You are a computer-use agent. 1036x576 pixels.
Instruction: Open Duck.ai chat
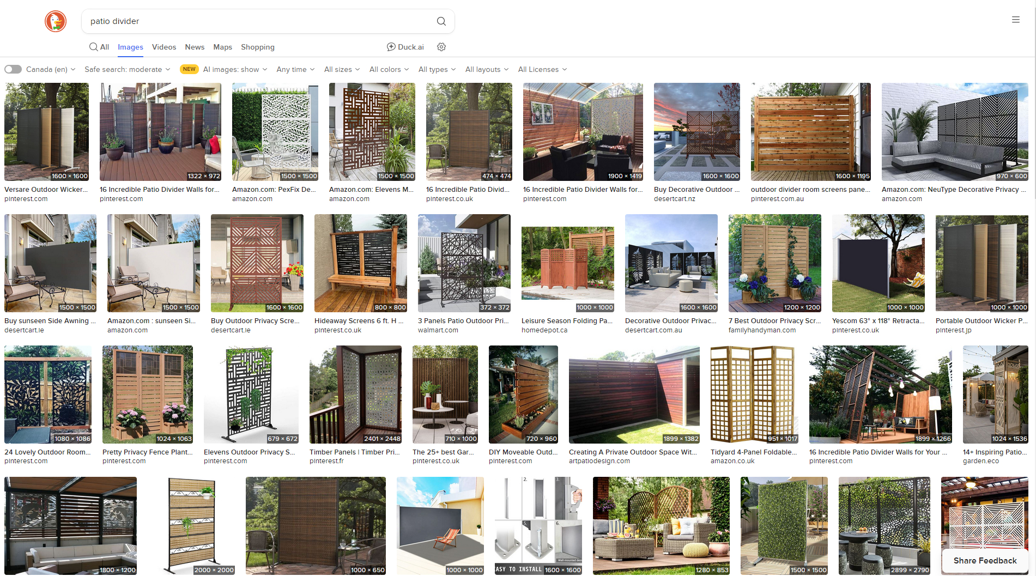(x=405, y=47)
